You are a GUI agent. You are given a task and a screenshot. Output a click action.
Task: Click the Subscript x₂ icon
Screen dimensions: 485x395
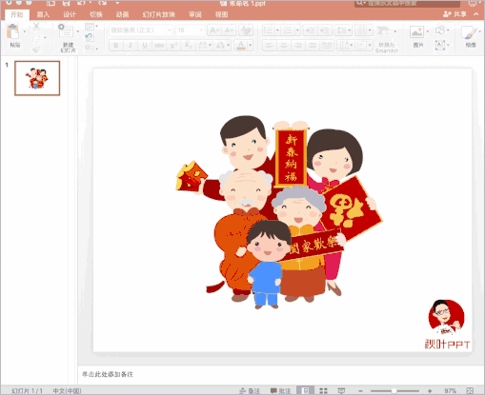pyautogui.click(x=188, y=46)
